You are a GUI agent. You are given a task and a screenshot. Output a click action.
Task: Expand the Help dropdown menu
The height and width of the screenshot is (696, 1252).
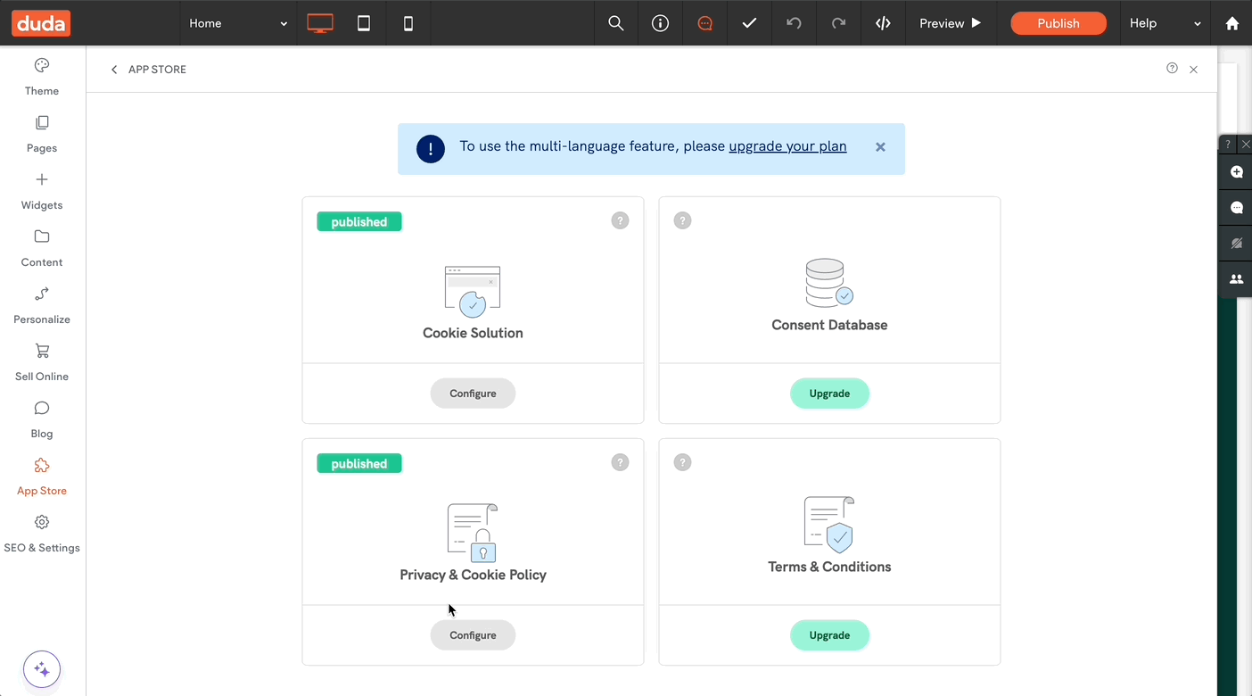point(1165,23)
